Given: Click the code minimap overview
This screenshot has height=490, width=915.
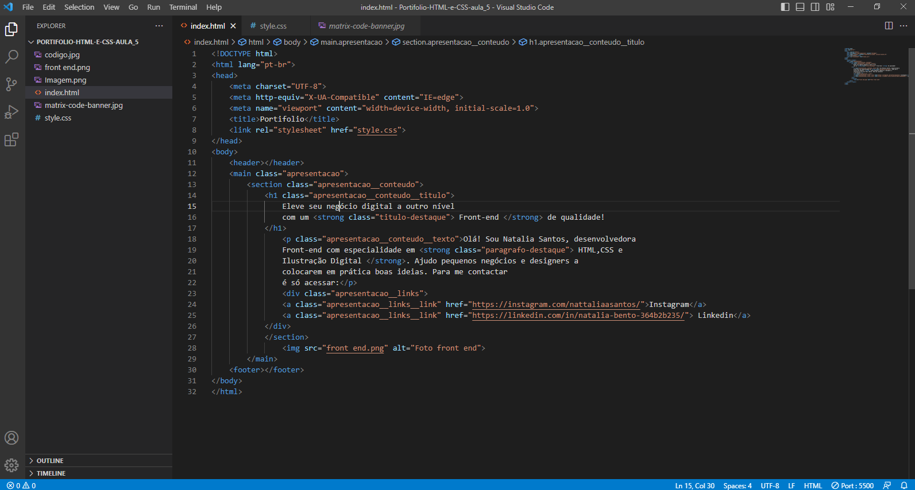Looking at the screenshot, I should tap(875, 66).
